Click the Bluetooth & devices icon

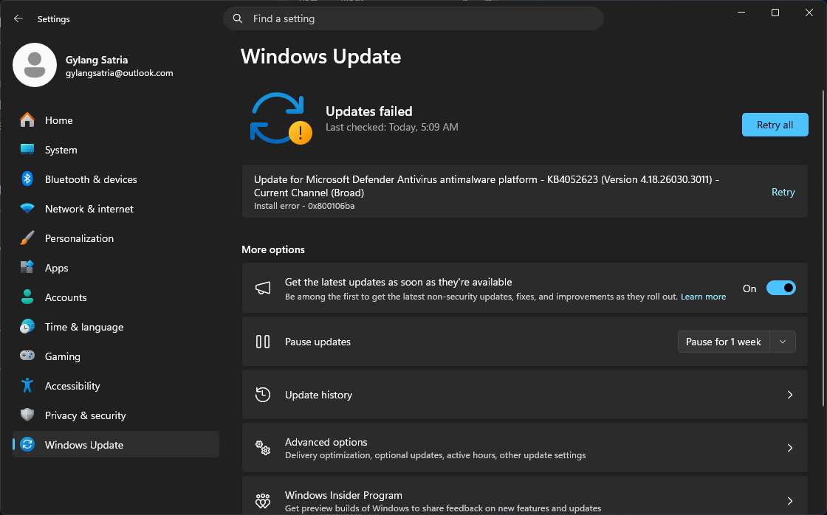(x=27, y=179)
